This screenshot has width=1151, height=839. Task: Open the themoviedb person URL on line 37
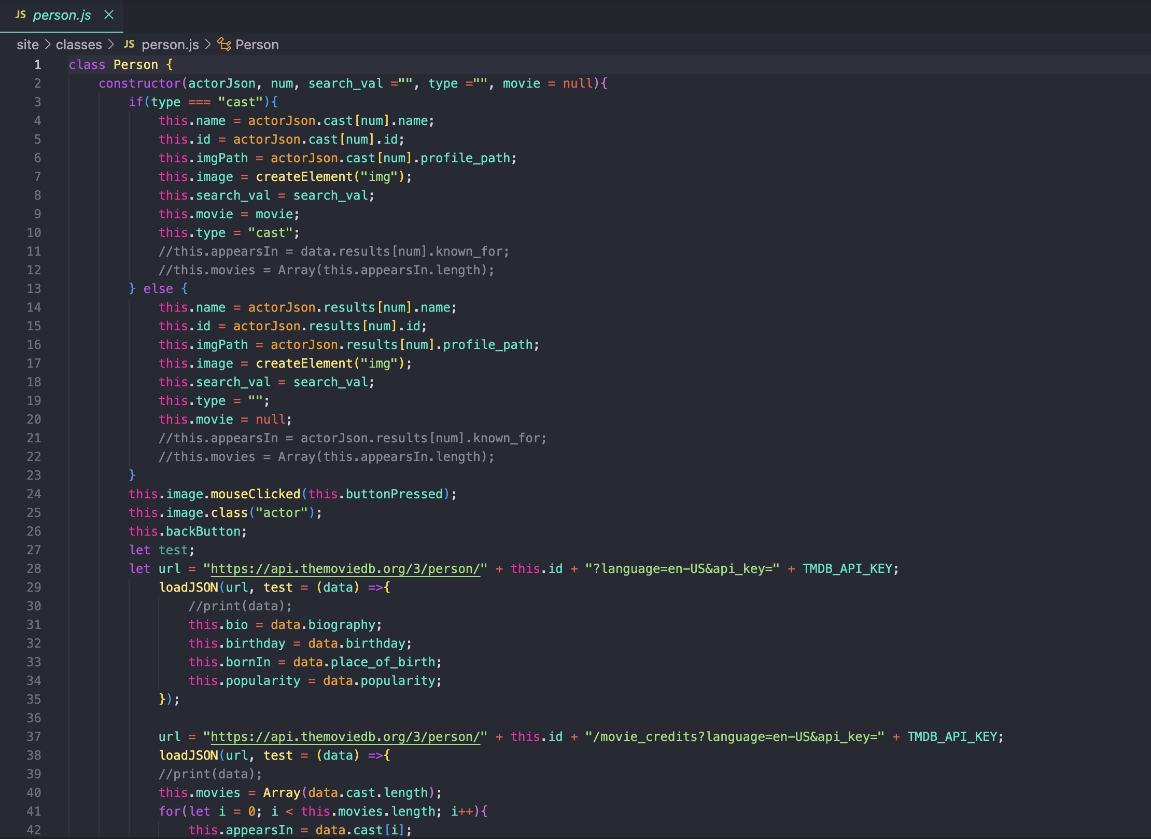[345, 736]
